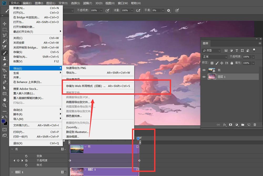Toggle lock all padlock icon
The height and width of the screenshot is (176, 263).
(x=232, y=63)
